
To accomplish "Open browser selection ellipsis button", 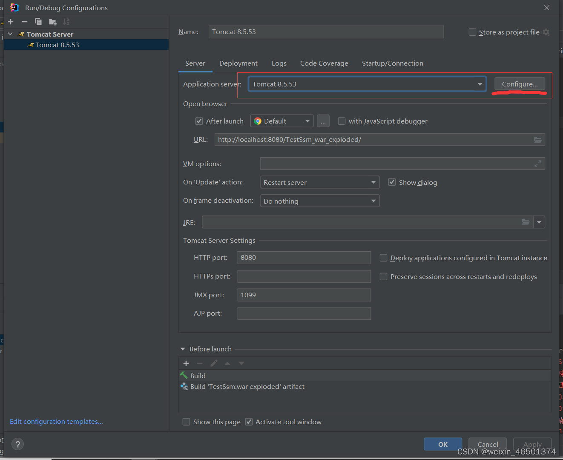I will point(323,121).
